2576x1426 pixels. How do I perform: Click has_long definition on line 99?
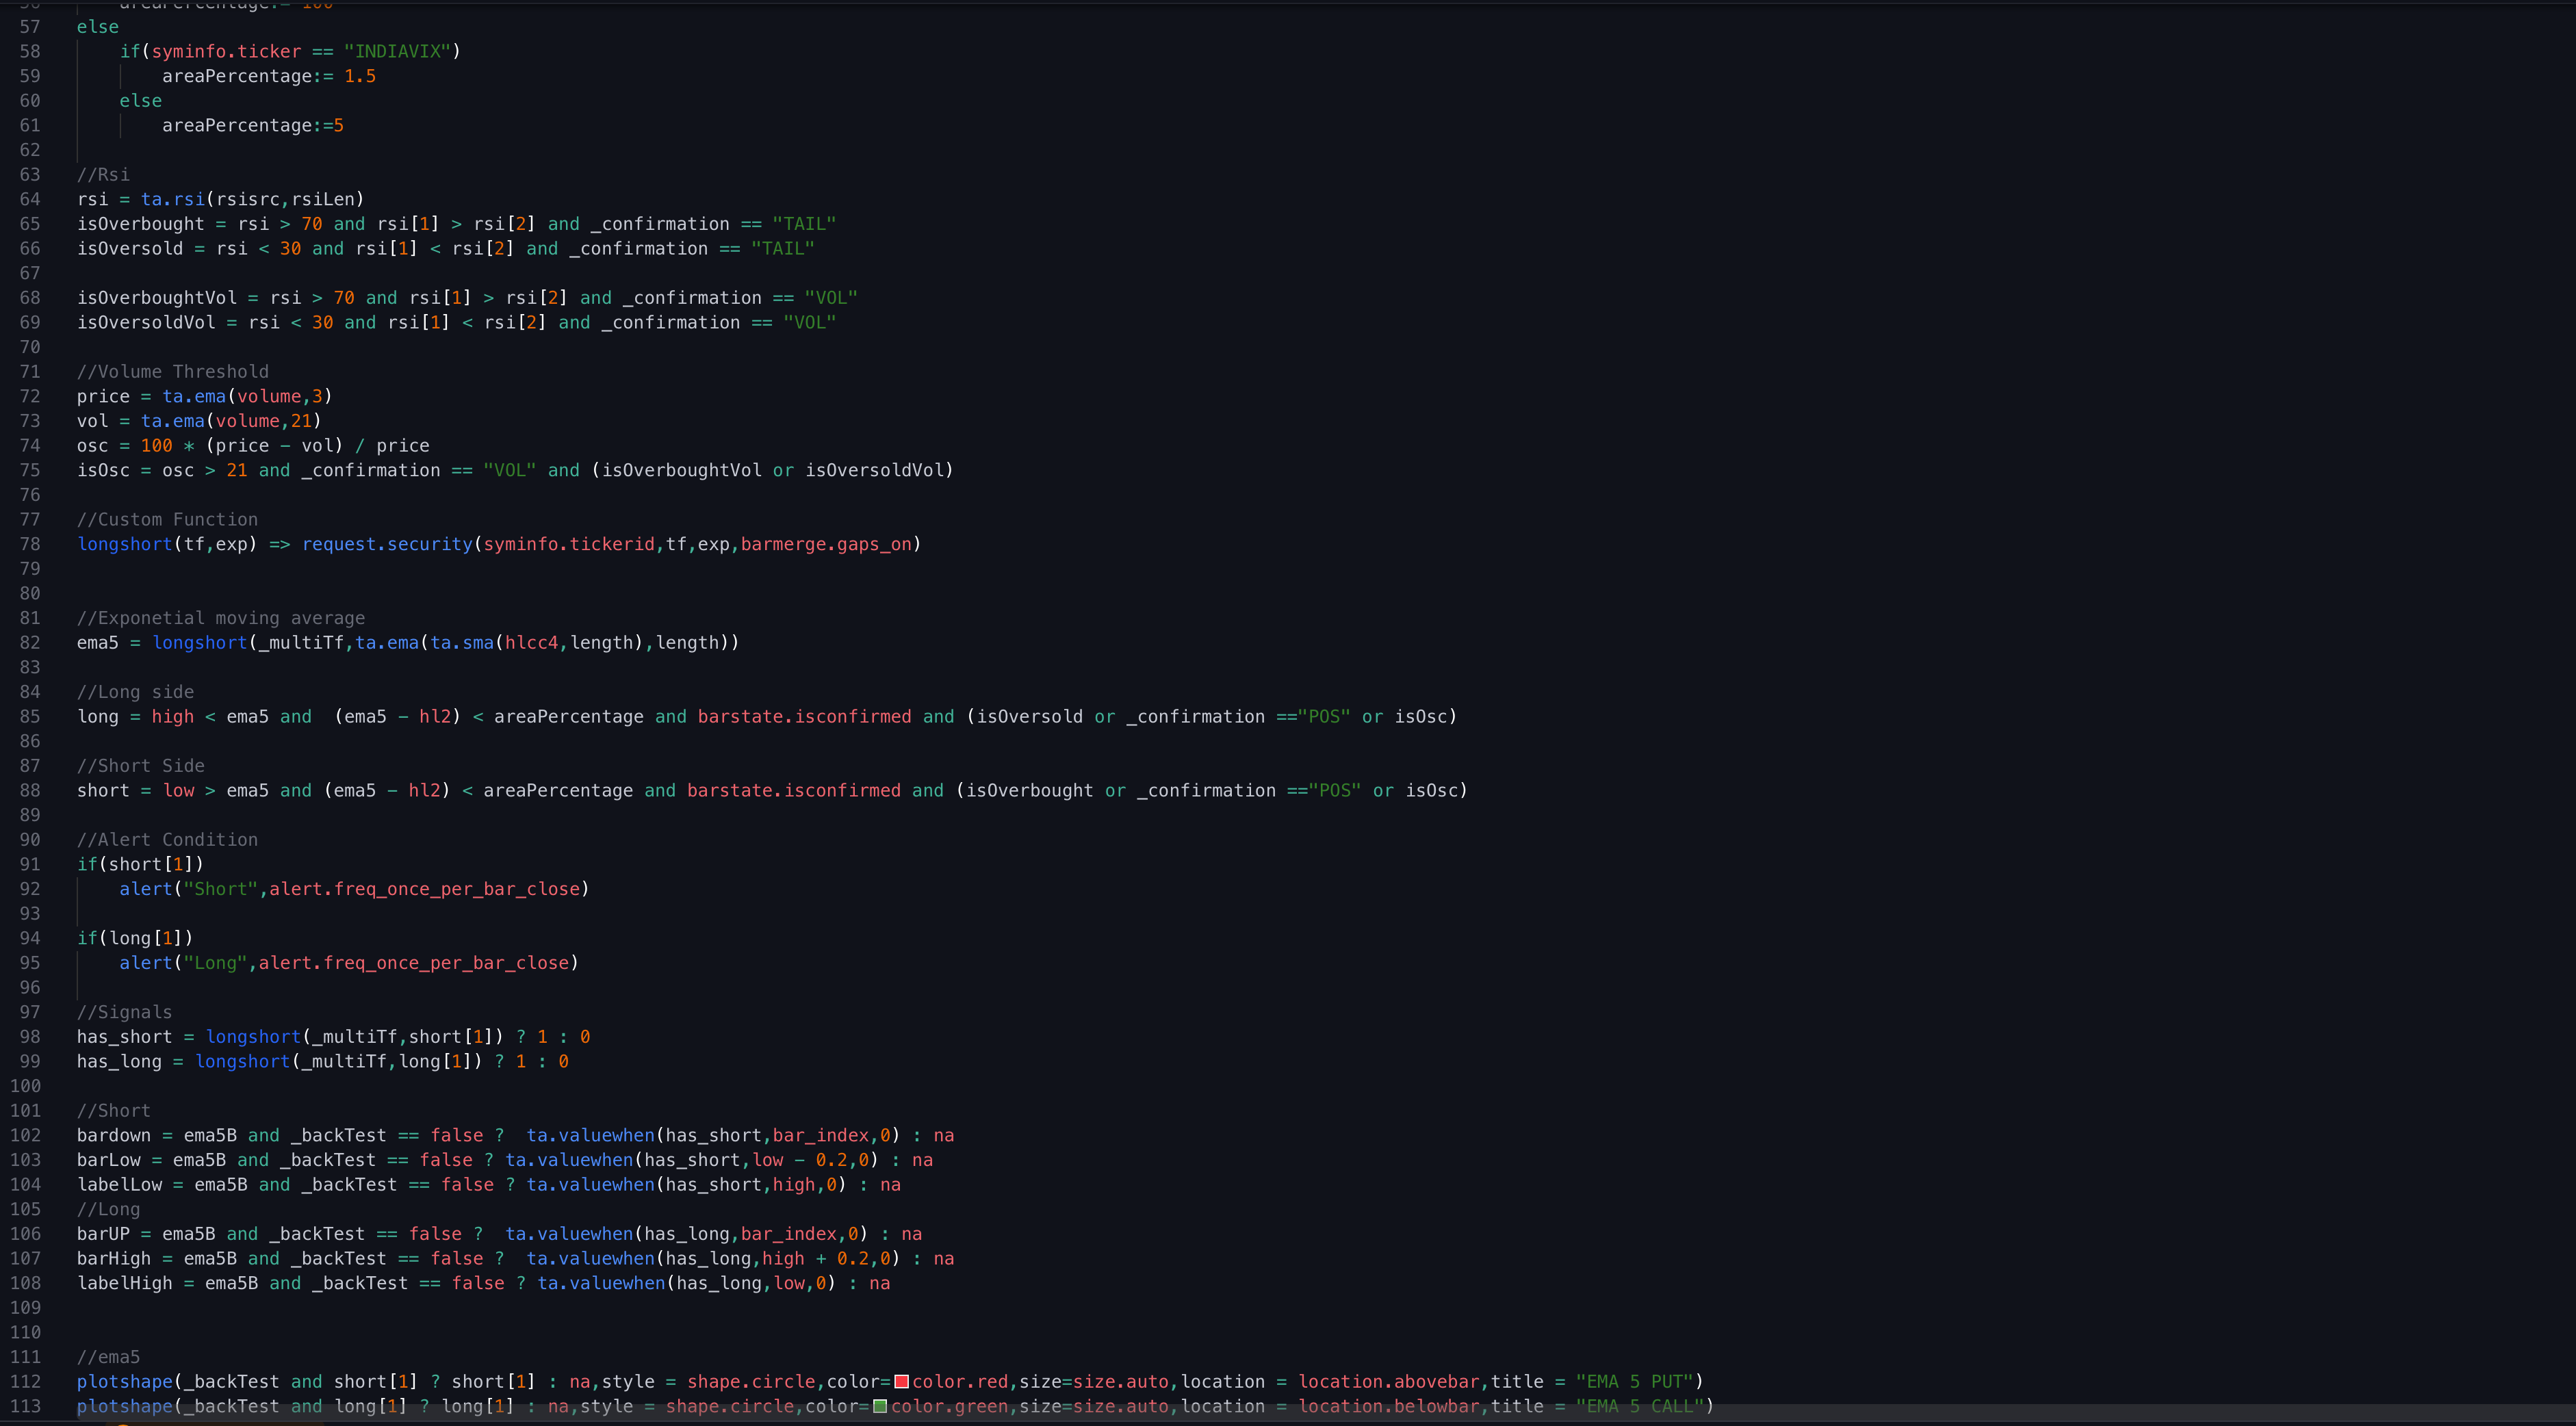[x=119, y=1061]
